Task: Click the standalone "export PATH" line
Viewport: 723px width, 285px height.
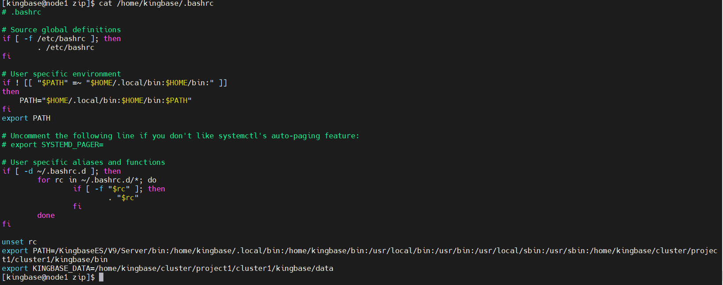Action: [26, 118]
